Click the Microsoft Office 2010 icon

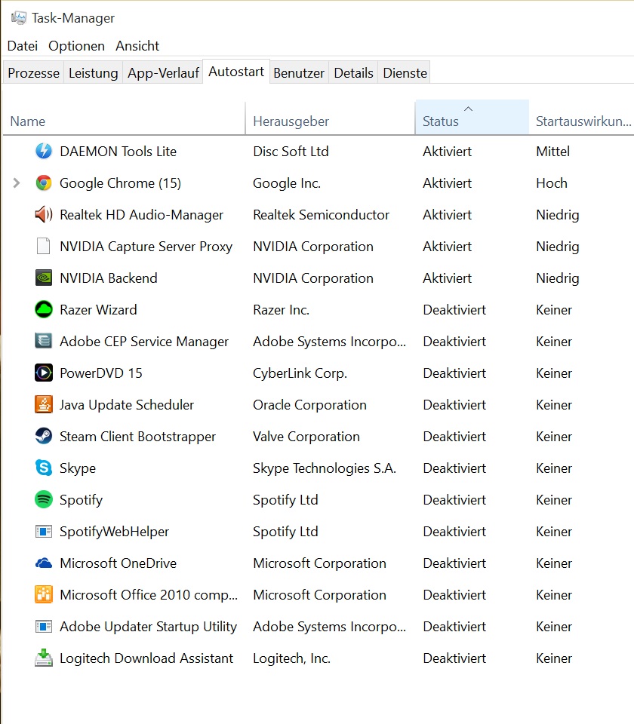pos(44,595)
